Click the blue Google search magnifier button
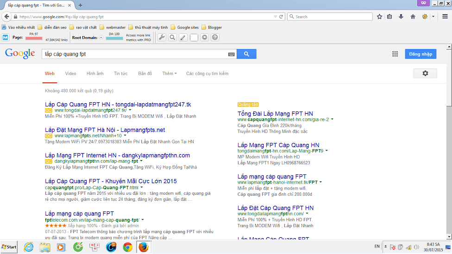 click(246, 54)
